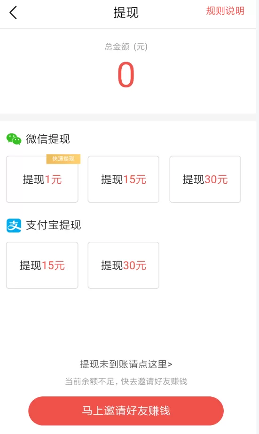The image size is (259, 434).
Task: Tap 马上邀请好友赚钱 red button
Action: point(126,411)
